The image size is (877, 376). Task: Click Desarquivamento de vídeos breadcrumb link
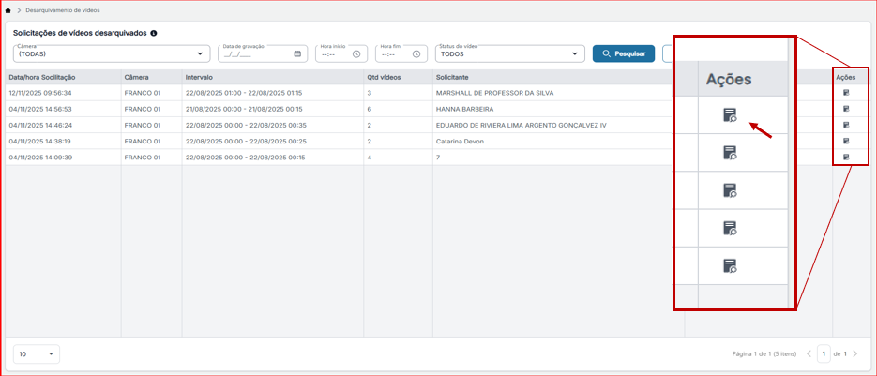pos(63,10)
